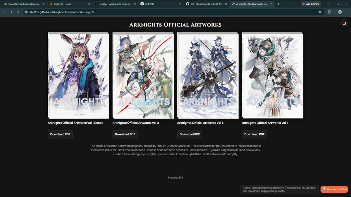Click the Ask Gemini button
The width and height of the screenshot is (351, 197).
pos(311,4)
